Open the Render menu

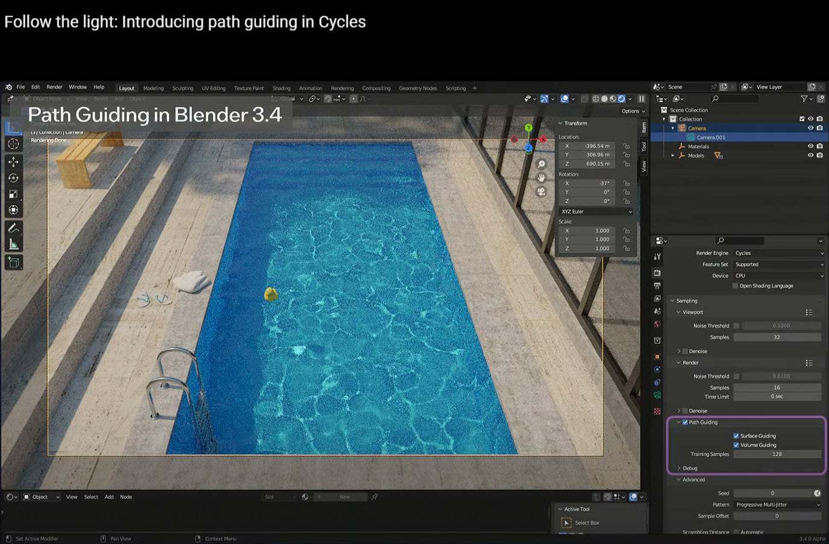point(54,87)
